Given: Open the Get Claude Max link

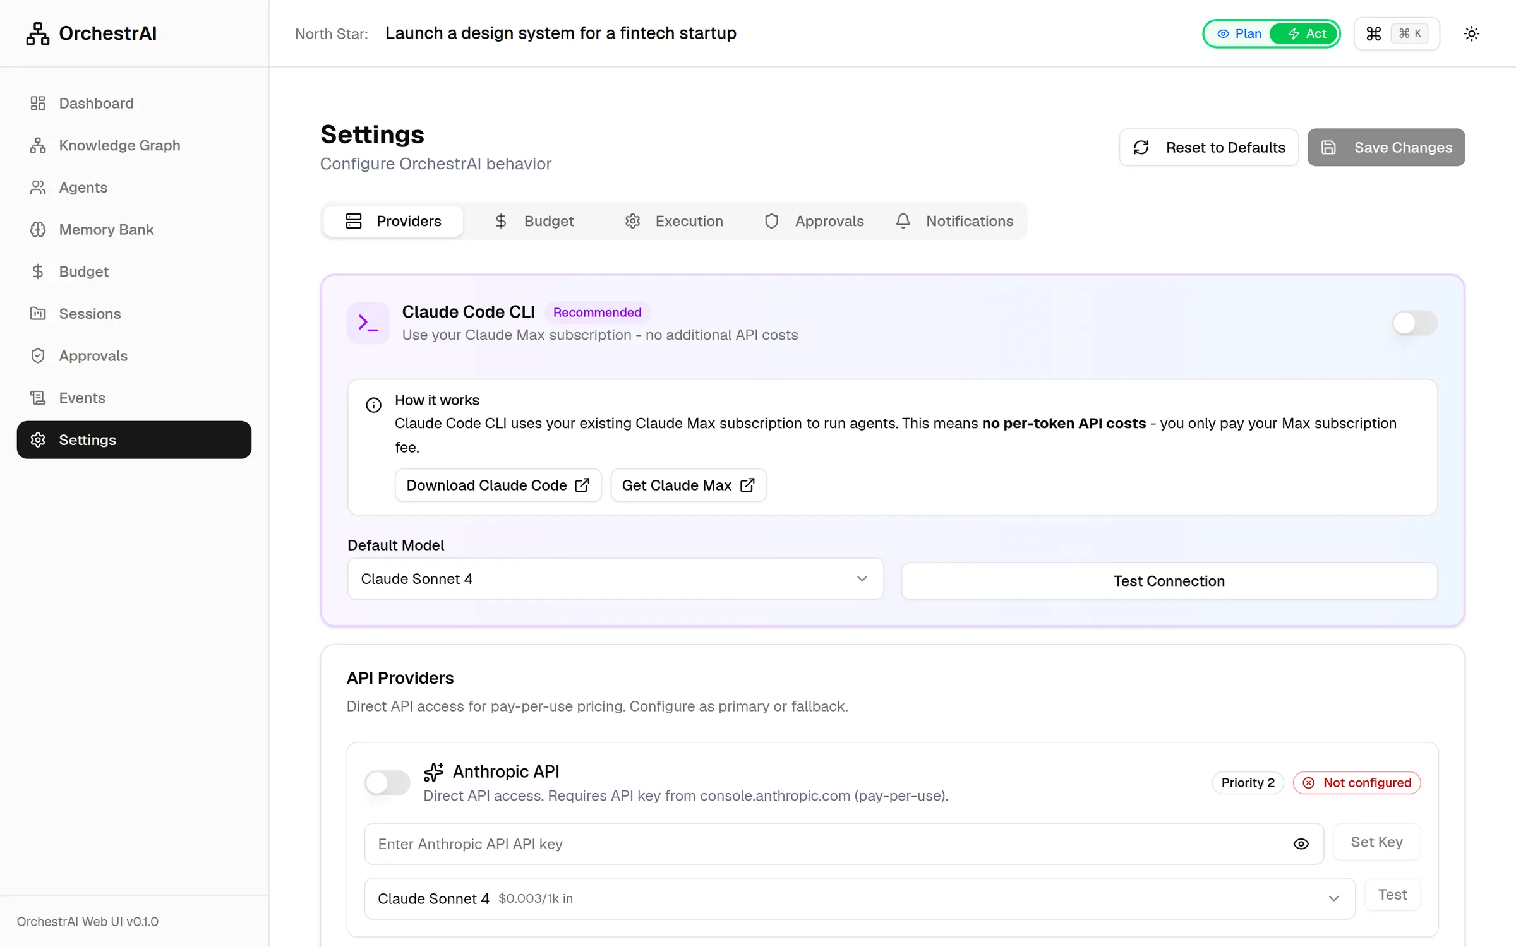Looking at the screenshot, I should pos(689,485).
